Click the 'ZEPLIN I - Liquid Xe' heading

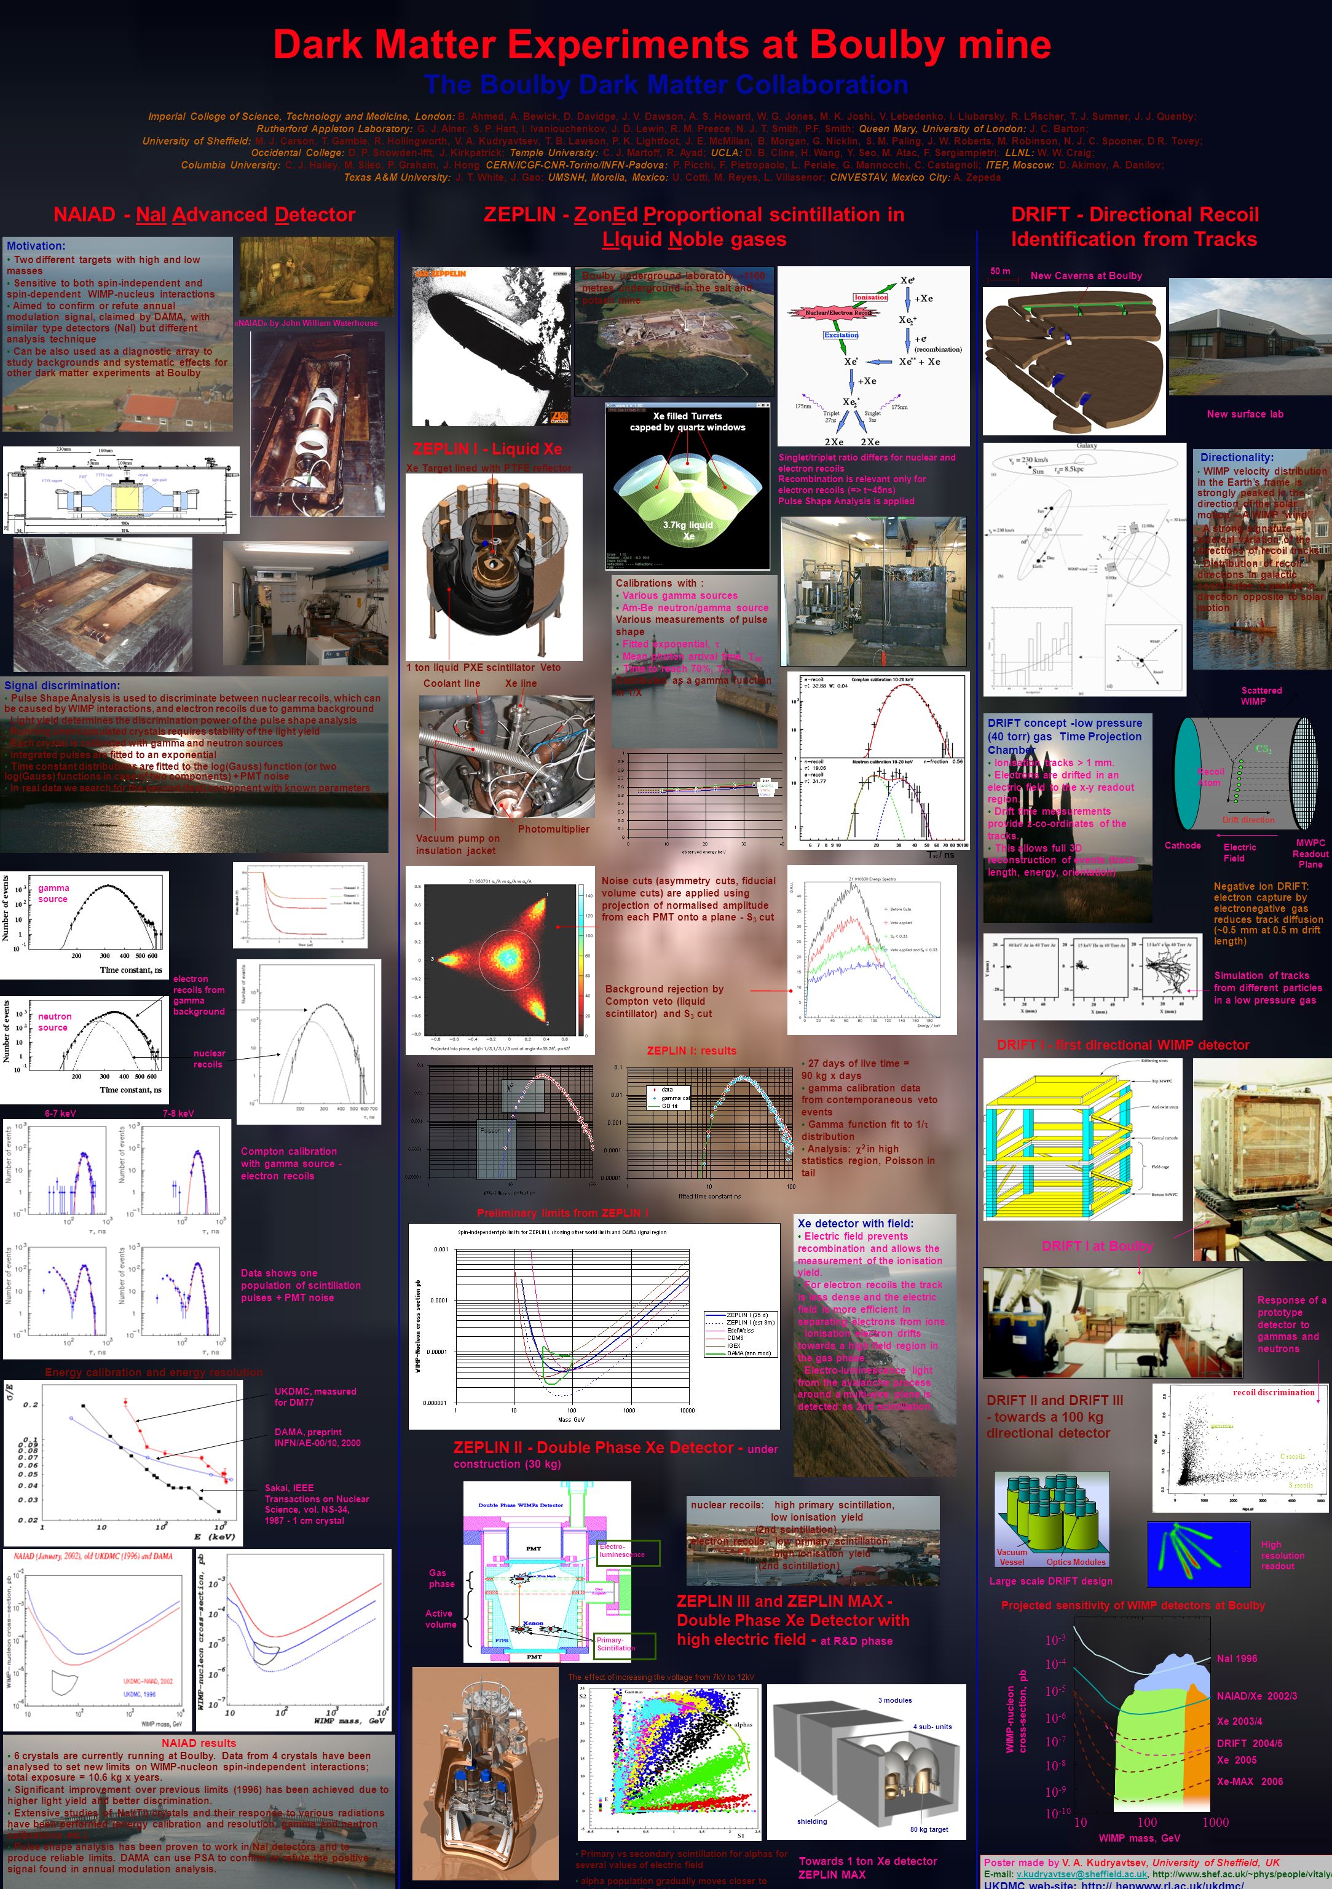pyautogui.click(x=487, y=448)
